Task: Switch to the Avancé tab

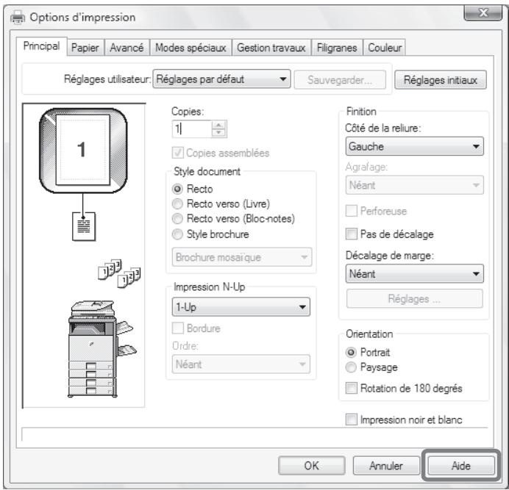Action: point(127,48)
